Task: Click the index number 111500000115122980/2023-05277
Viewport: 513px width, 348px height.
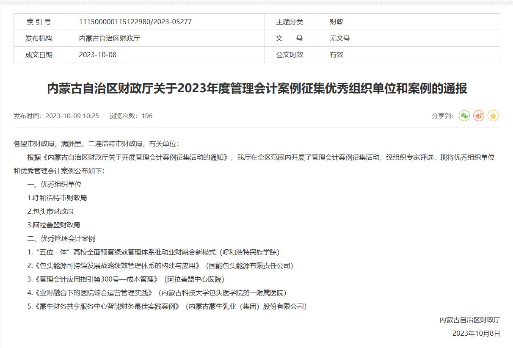Action: pyautogui.click(x=135, y=22)
